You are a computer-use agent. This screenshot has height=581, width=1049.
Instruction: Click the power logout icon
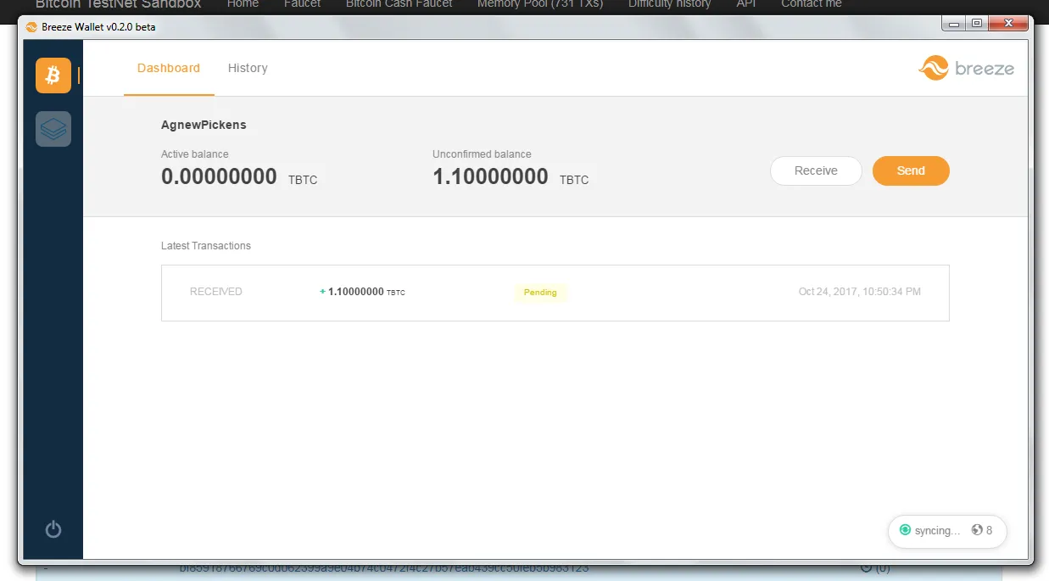pos(53,529)
